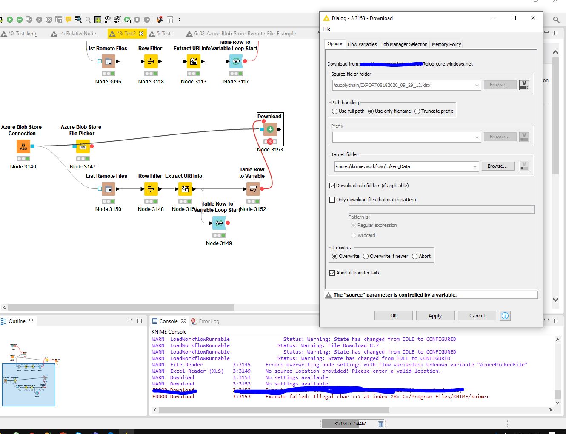Screen dimensions: 566x434
Task: Click the console horizontal scrollbar
Action: pos(274,410)
